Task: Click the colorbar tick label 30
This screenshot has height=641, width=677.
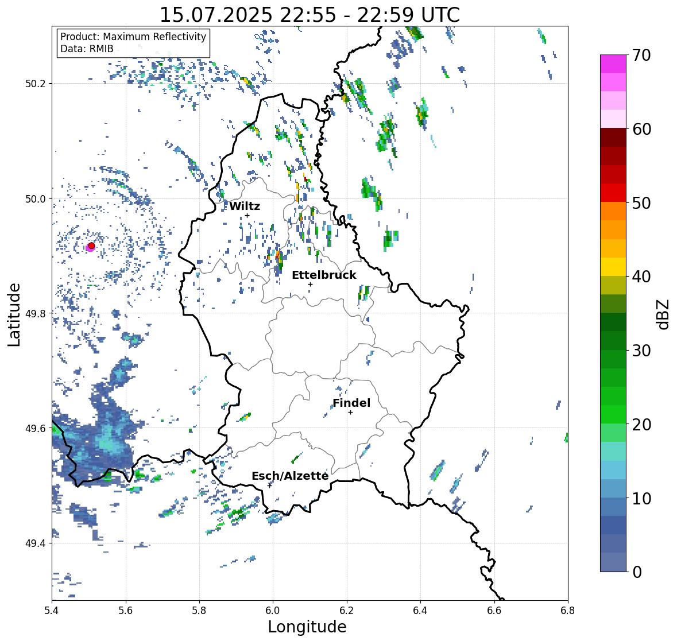Action: pos(641,351)
